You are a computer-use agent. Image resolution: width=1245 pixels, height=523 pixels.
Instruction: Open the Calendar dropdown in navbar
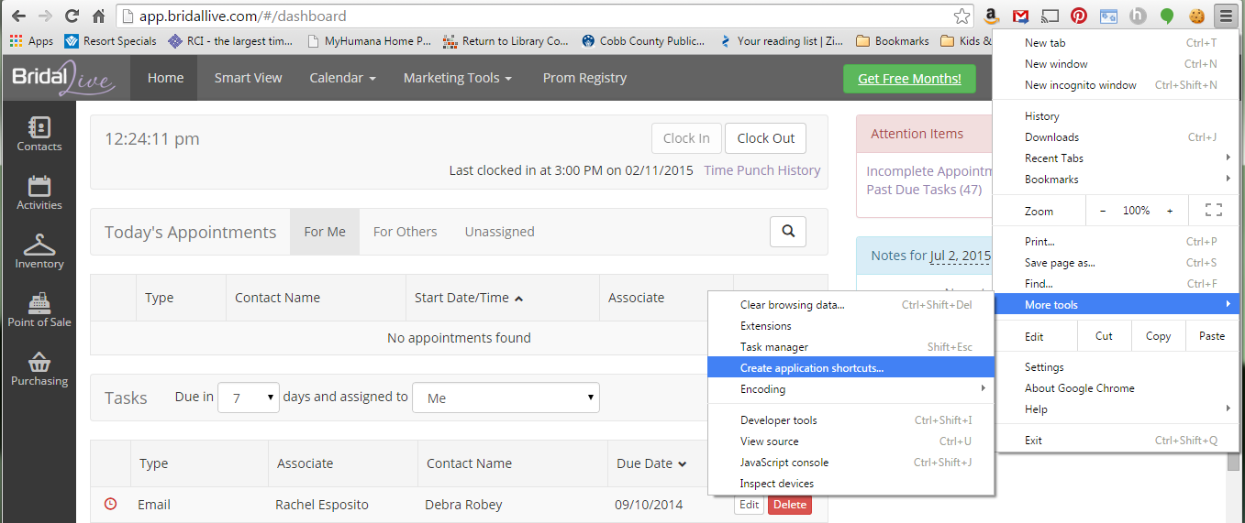point(343,78)
